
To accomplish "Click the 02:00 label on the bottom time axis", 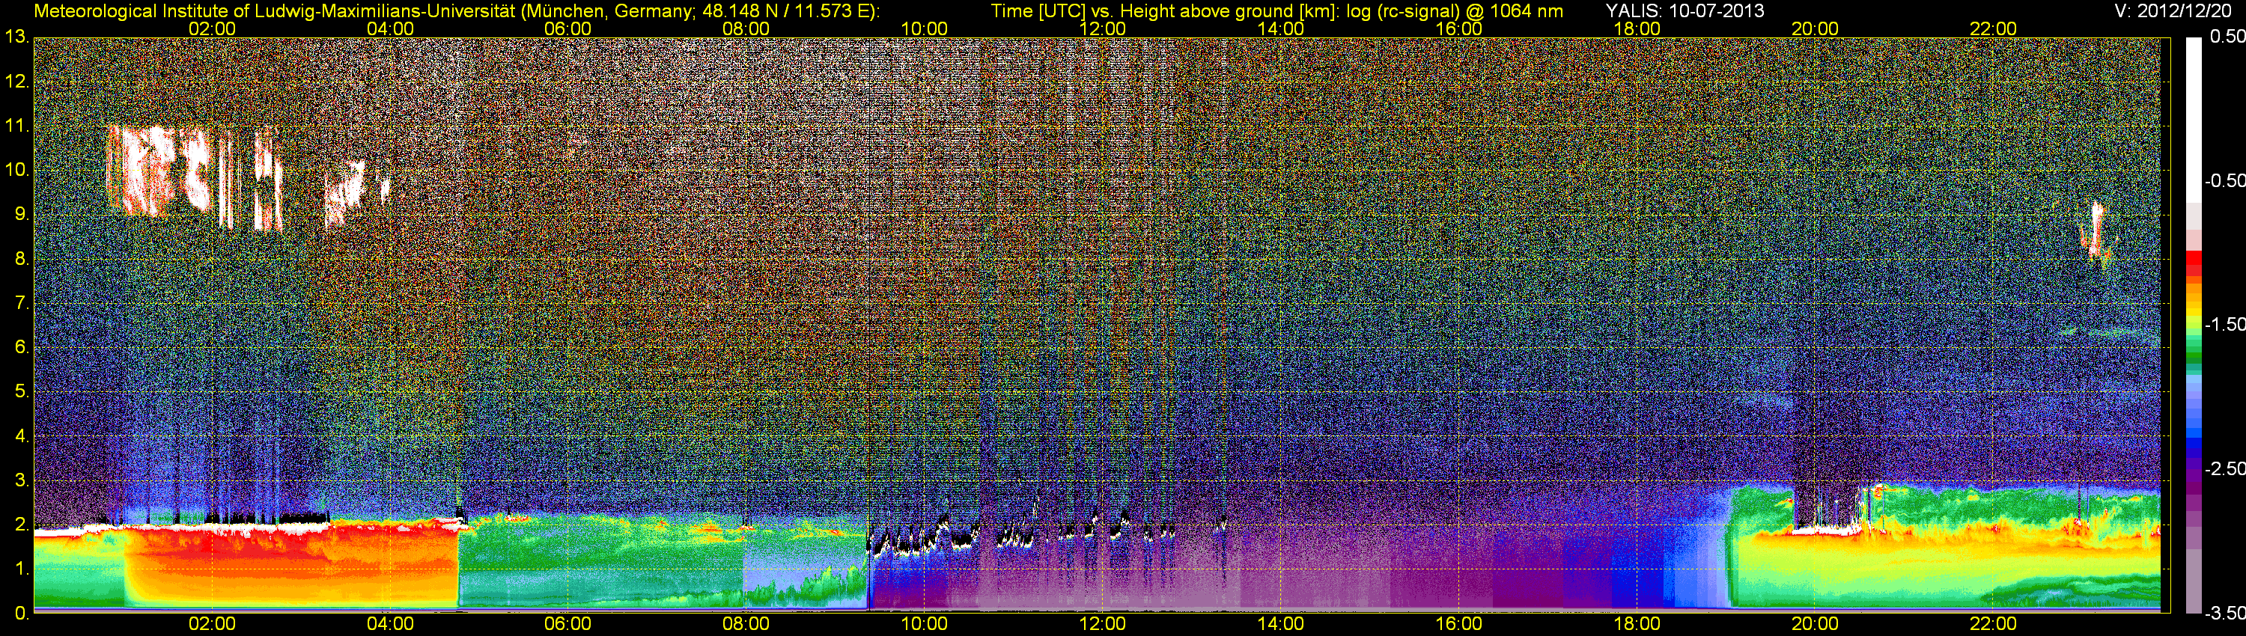I will [212, 624].
